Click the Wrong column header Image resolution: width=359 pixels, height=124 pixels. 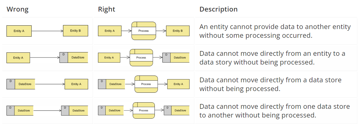tap(18, 9)
